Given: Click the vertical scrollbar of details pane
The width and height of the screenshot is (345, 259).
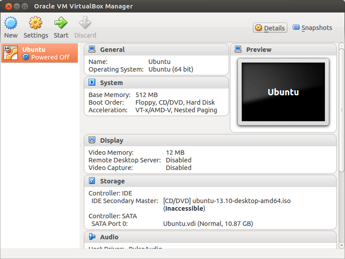Looking at the screenshot, I should 341,110.
